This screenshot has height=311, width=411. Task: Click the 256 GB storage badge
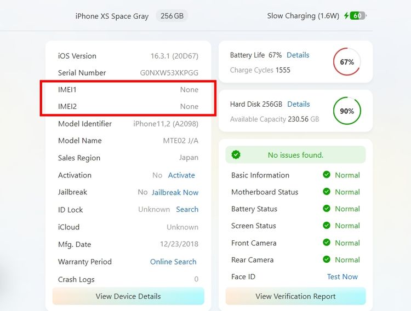[172, 16]
